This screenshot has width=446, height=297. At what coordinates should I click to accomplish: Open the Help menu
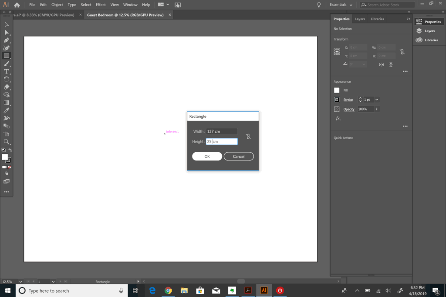click(x=146, y=5)
